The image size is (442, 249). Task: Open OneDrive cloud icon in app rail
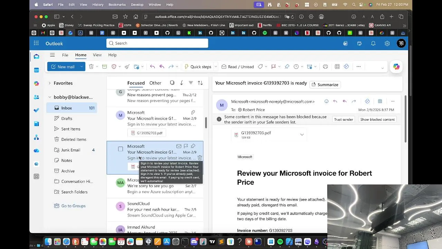point(36,150)
